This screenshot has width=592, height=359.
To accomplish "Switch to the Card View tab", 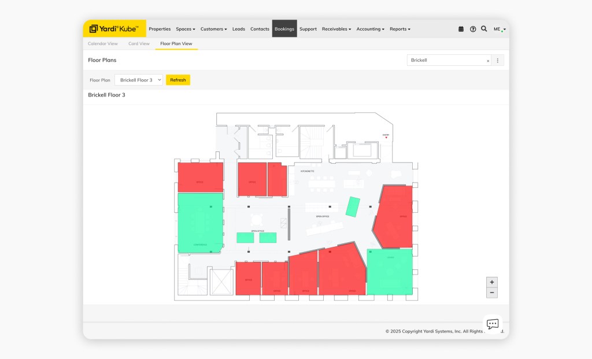I will click(x=139, y=43).
